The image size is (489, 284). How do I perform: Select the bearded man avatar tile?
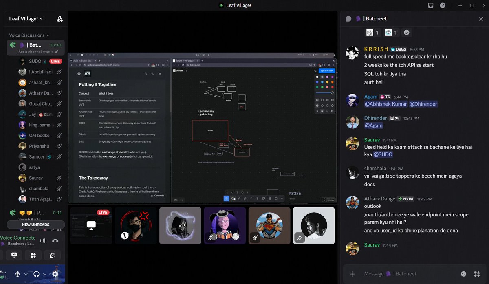click(x=314, y=225)
